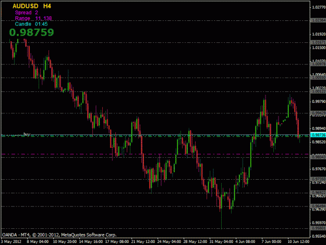Click the gray 0.98043 level price tag
This screenshot has height=245, width=326.
[x=318, y=157]
